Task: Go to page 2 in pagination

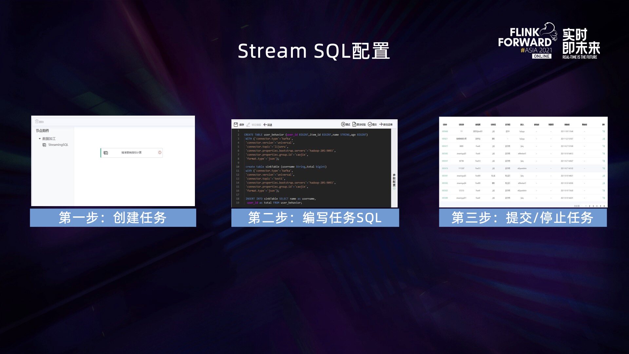Action: click(589, 206)
